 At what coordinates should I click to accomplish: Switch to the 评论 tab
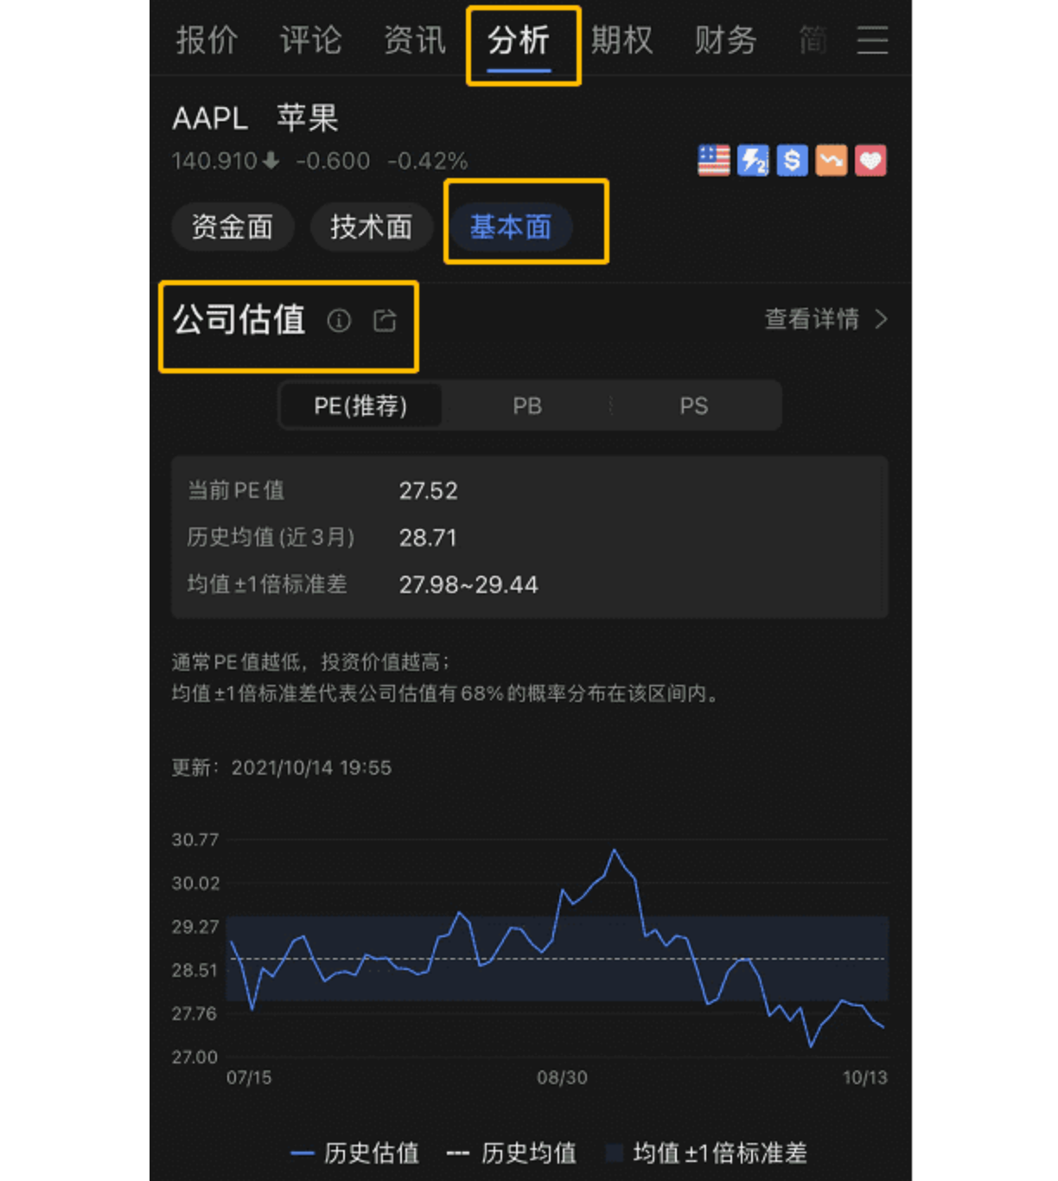click(310, 40)
